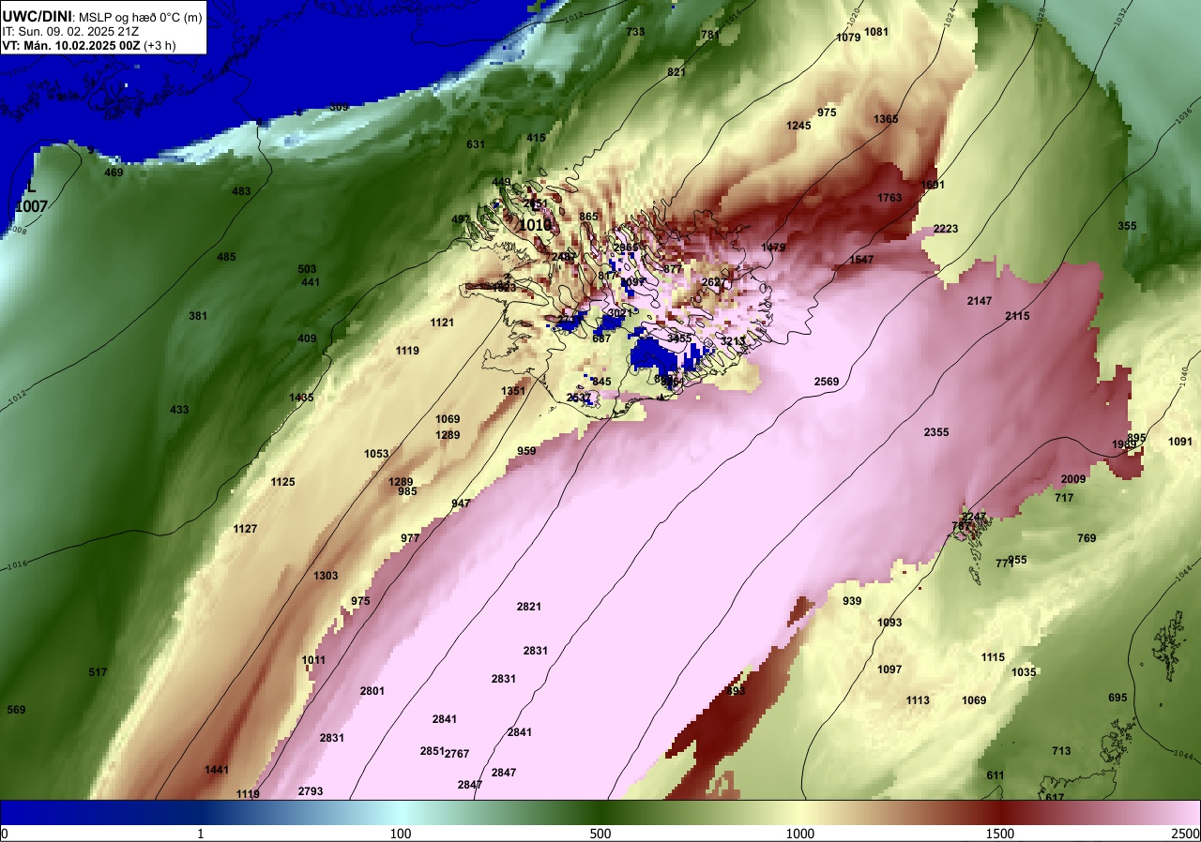Click the 631 height value

(476, 144)
